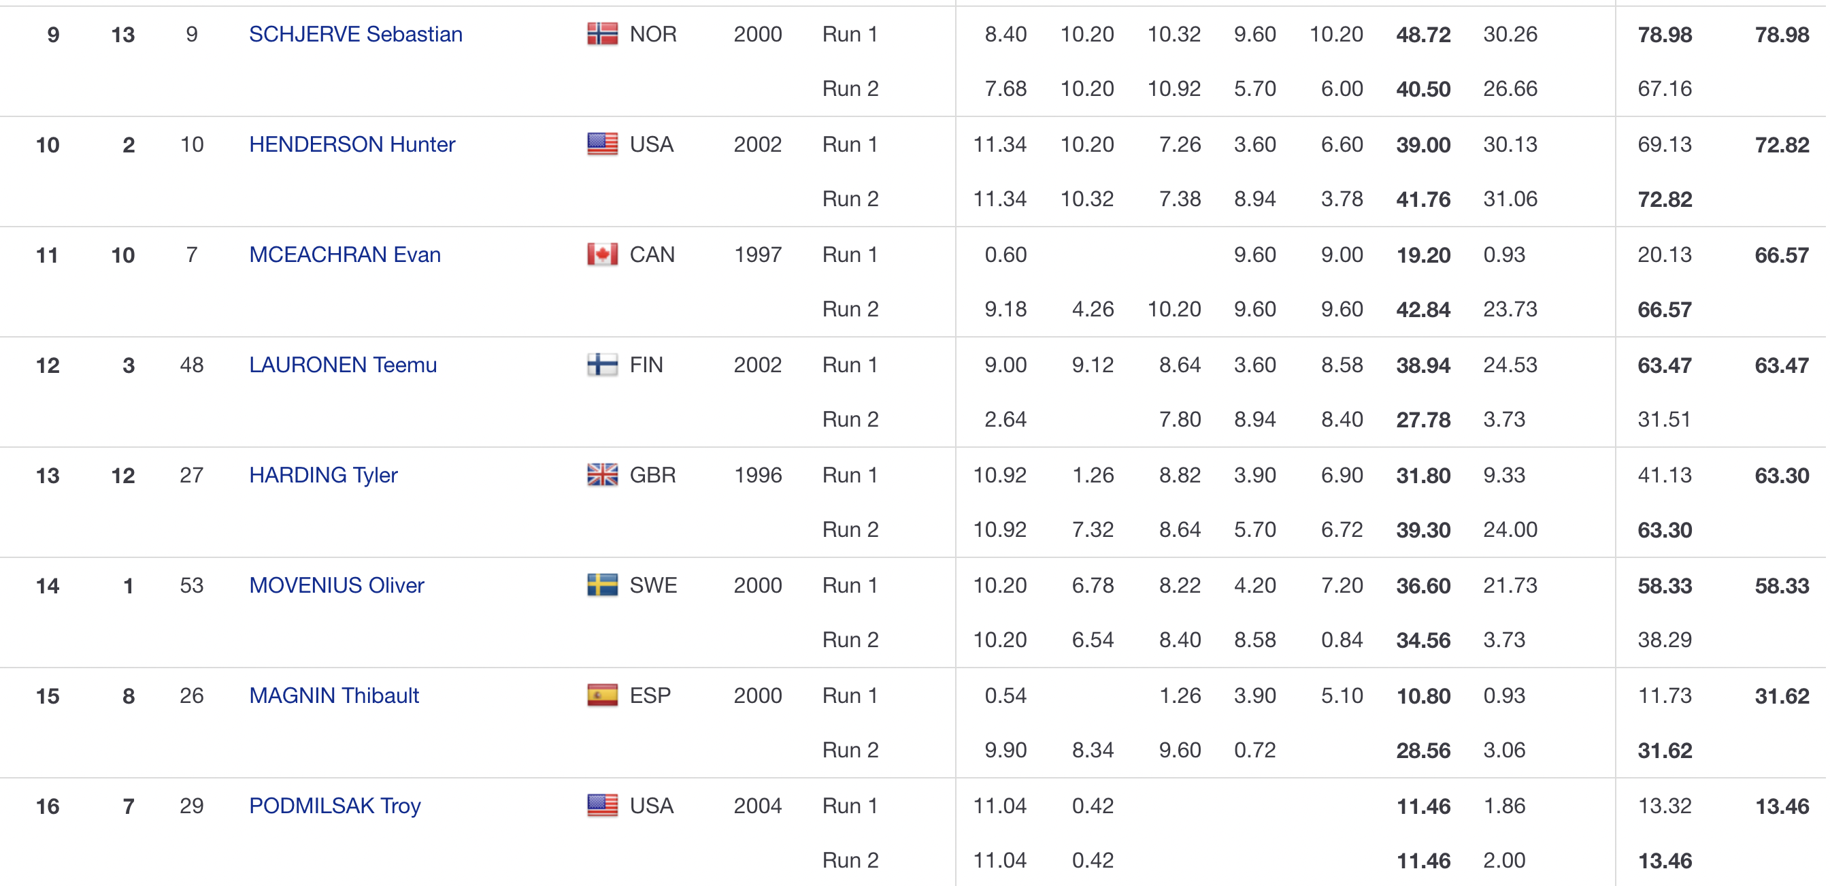Open PODMILSAK Troy athlete profile
Image resolution: width=1830 pixels, height=886 pixels.
click(335, 805)
